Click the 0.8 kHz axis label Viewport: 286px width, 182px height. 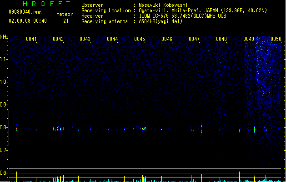click(4, 127)
